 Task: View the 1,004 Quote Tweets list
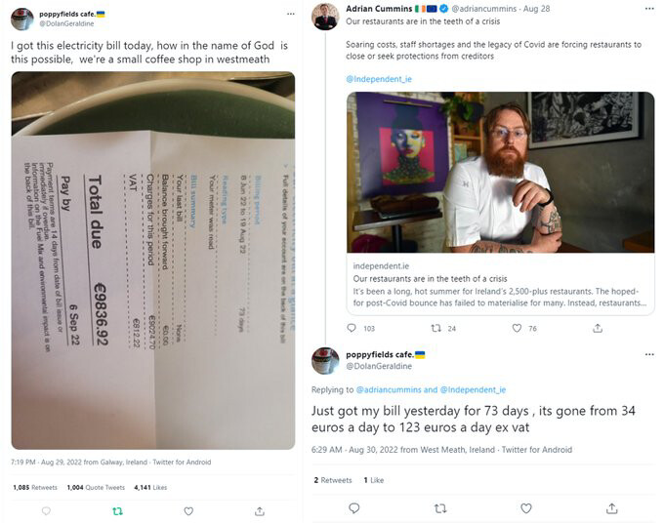pyautogui.click(x=96, y=487)
